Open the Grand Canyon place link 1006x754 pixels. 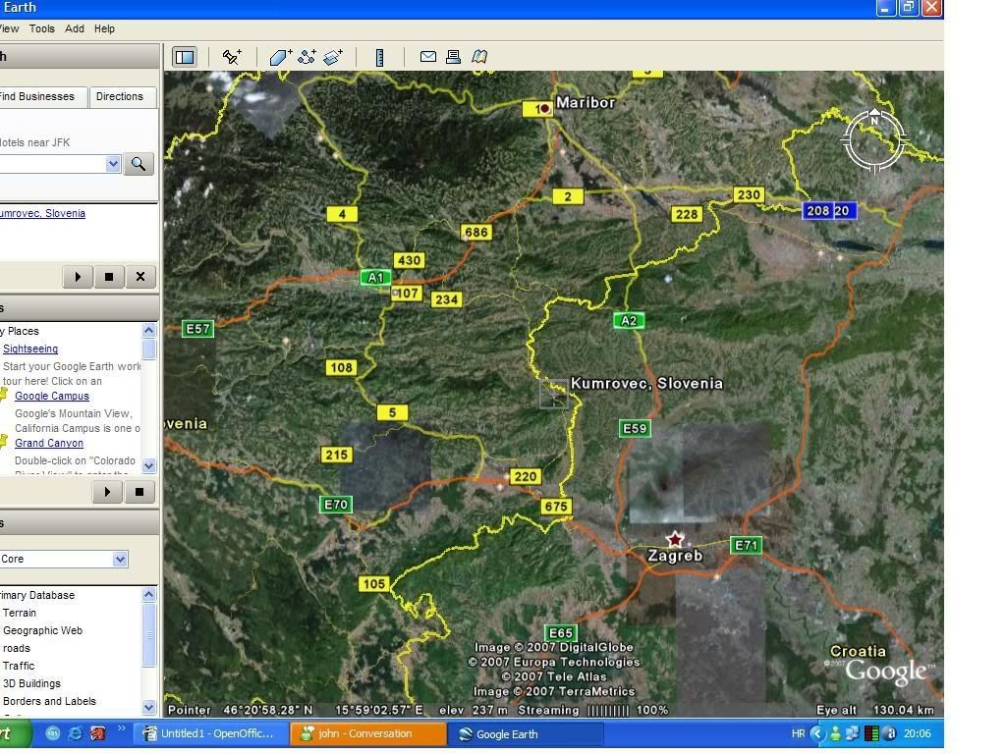pos(48,443)
